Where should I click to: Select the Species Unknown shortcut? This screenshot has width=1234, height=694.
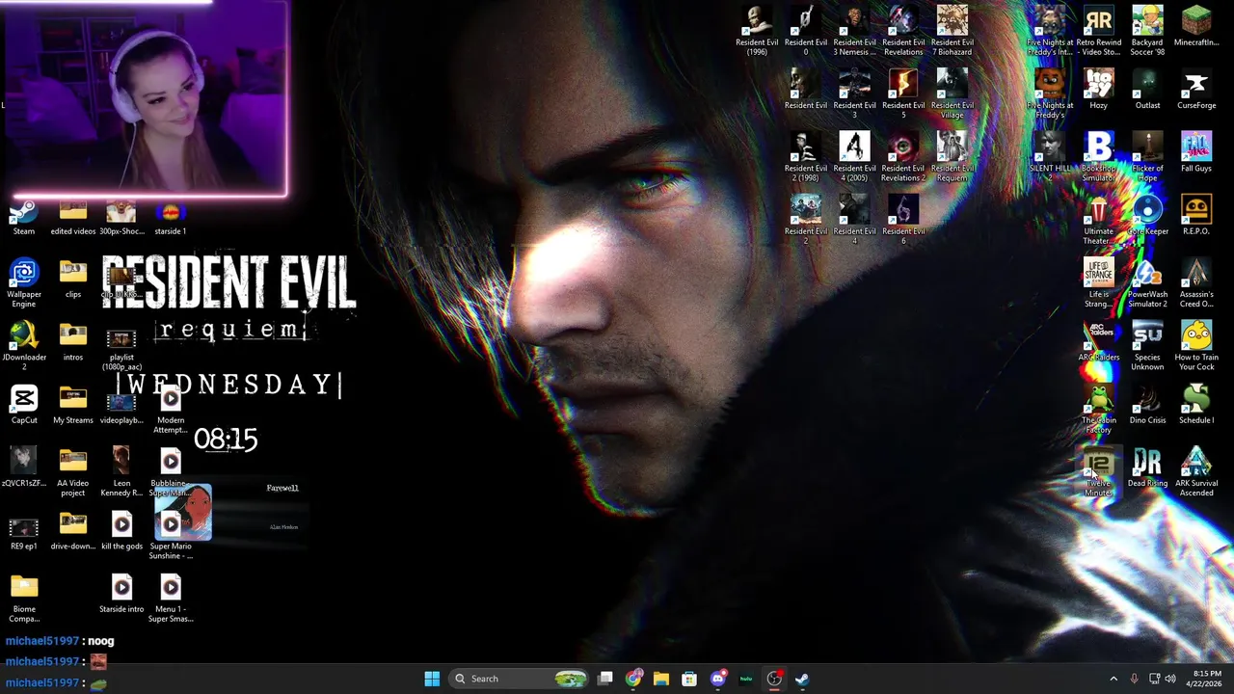click(x=1147, y=346)
